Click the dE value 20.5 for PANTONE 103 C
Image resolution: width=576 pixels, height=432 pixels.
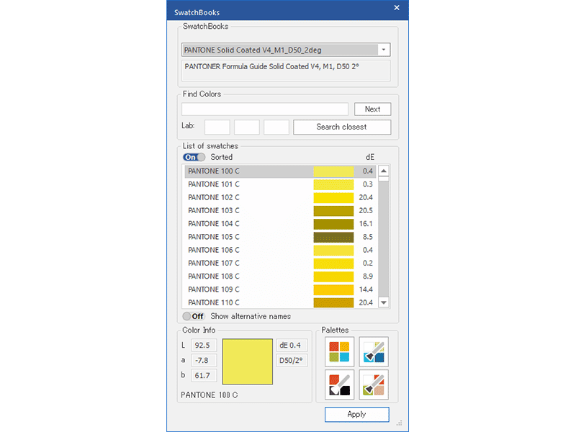pyautogui.click(x=366, y=211)
